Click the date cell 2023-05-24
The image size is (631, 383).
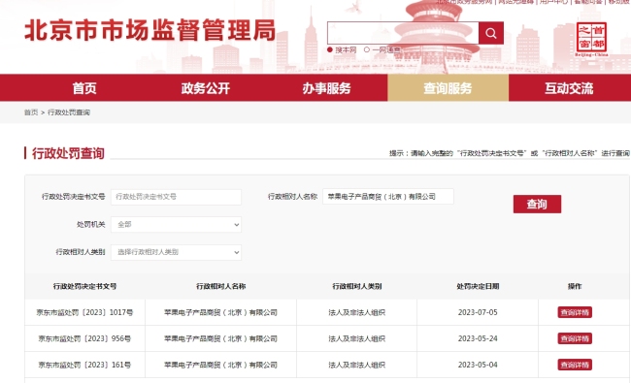click(478, 338)
